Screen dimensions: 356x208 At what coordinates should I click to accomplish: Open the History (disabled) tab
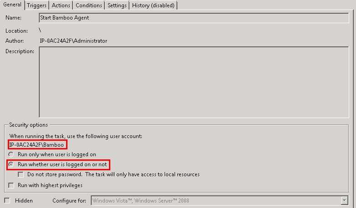coord(154,5)
